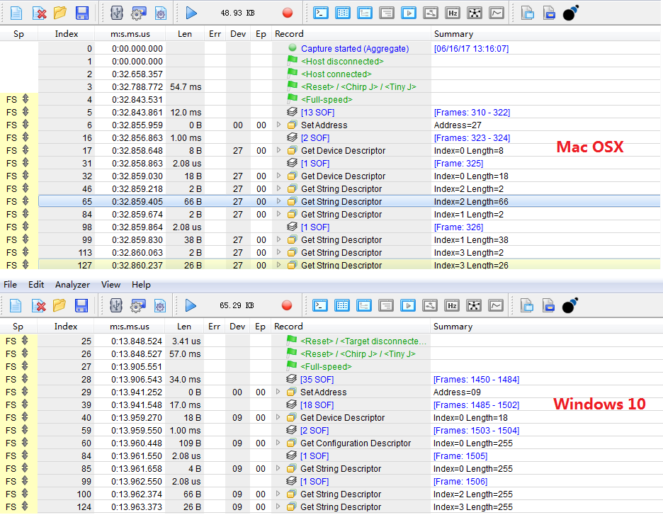Open the Edit menu

point(36,285)
